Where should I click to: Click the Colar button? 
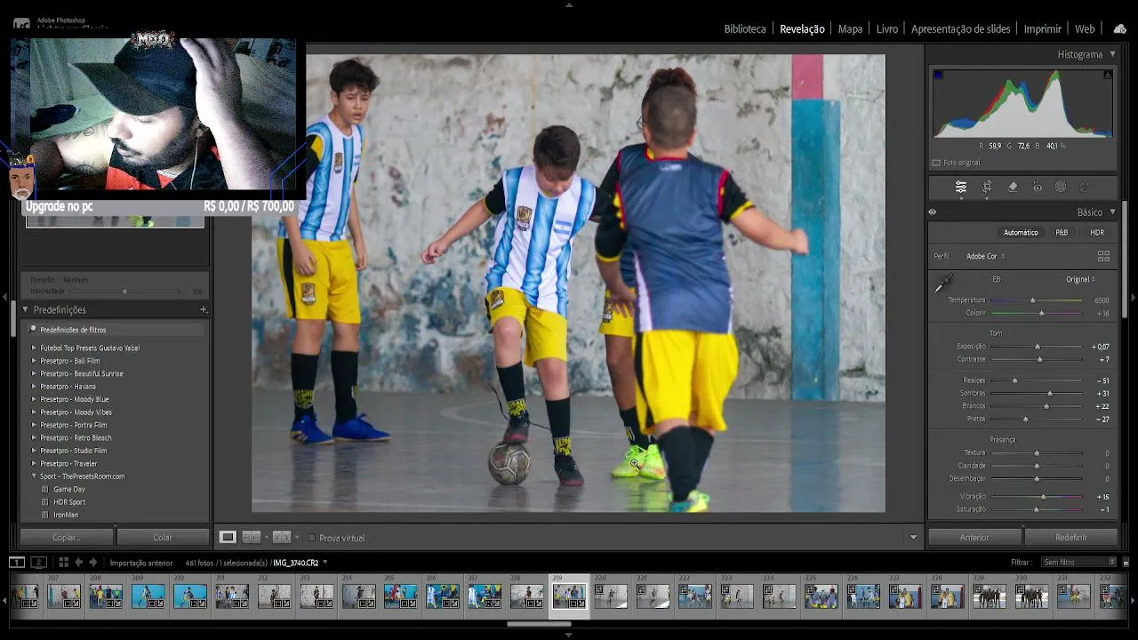pyautogui.click(x=163, y=537)
